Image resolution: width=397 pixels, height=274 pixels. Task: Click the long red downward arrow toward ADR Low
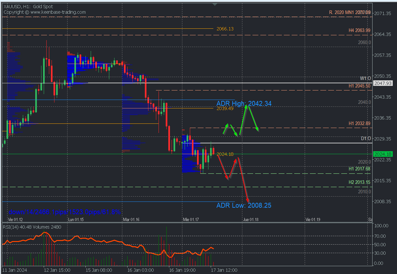coord(243,180)
